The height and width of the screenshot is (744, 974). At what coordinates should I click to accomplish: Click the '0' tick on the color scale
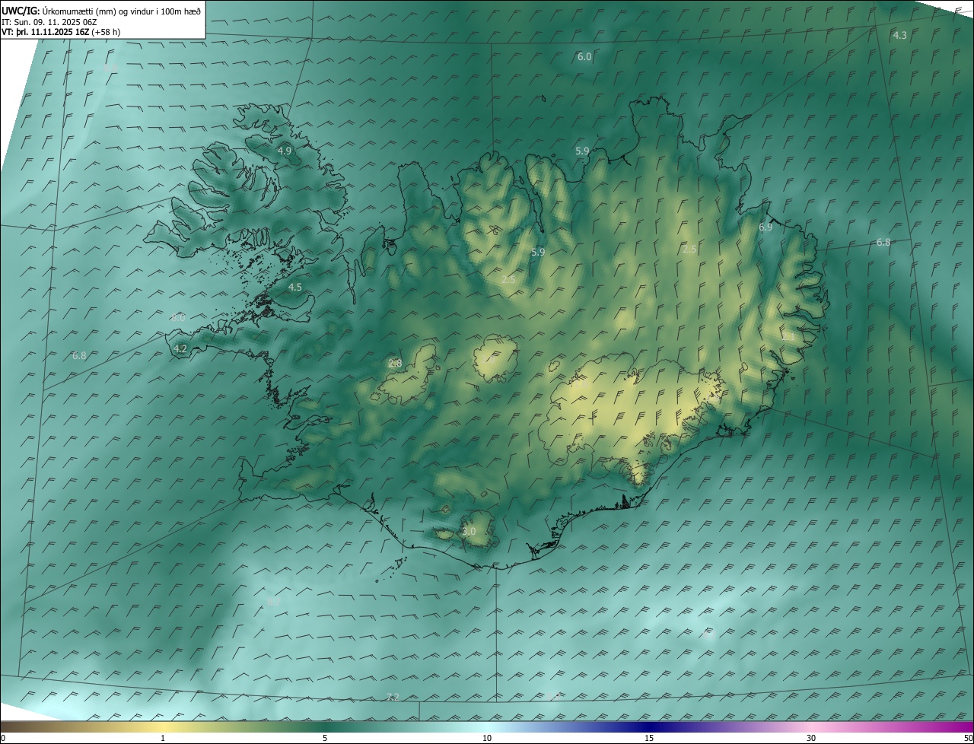click(x=3, y=738)
